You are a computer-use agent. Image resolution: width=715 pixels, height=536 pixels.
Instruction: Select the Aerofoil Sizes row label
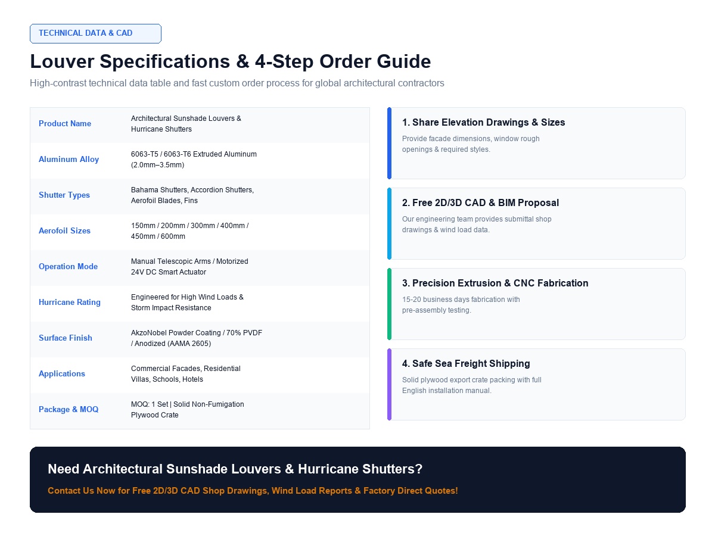pyautogui.click(x=65, y=231)
